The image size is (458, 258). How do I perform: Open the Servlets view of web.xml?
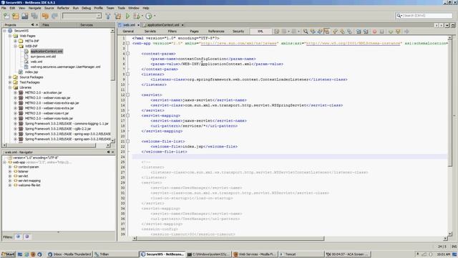[x=150, y=32]
